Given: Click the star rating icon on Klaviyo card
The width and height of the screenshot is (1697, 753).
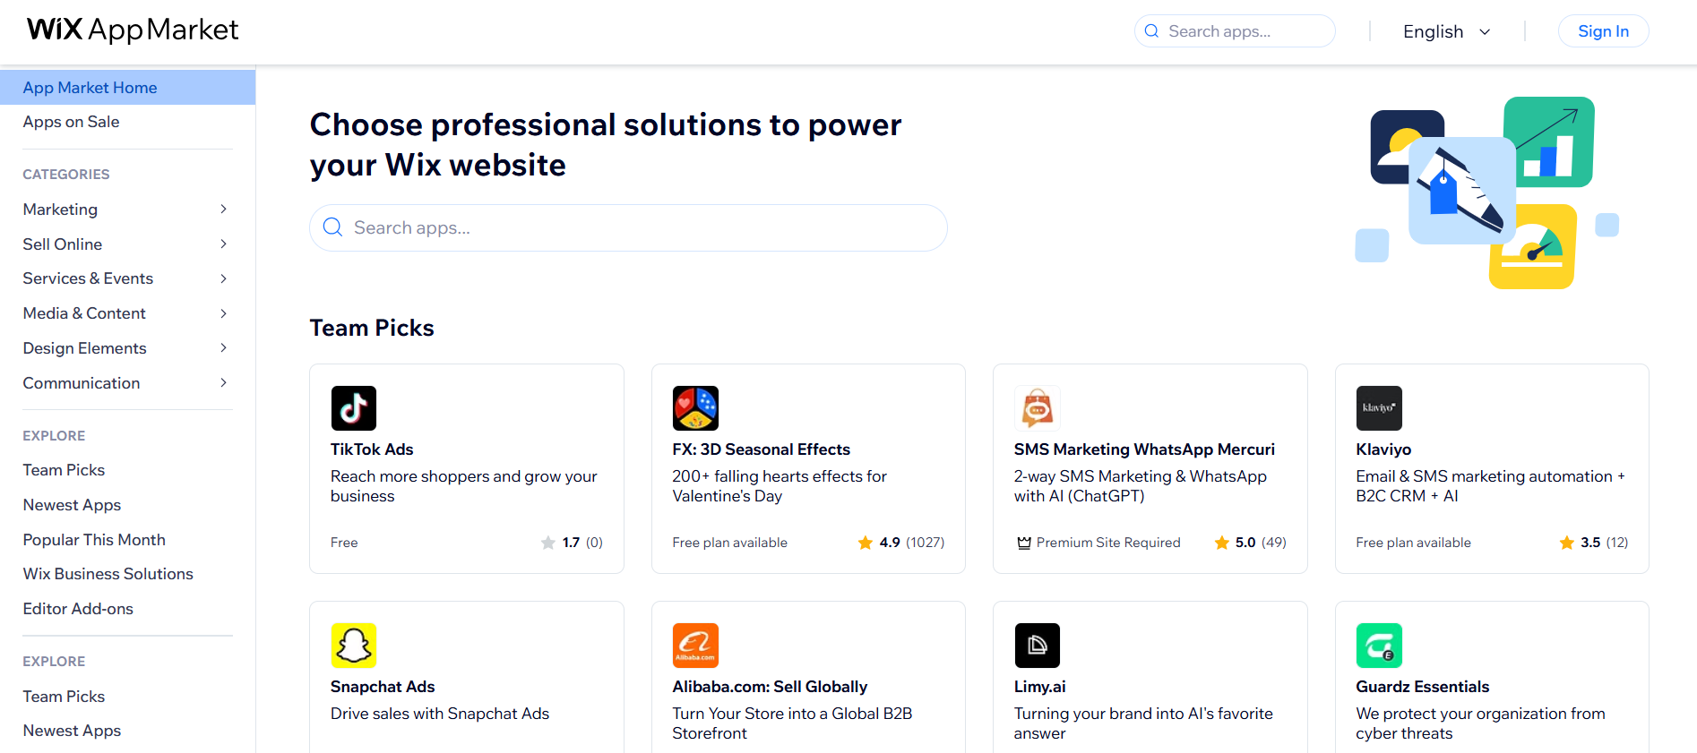Looking at the screenshot, I should pyautogui.click(x=1566, y=543).
